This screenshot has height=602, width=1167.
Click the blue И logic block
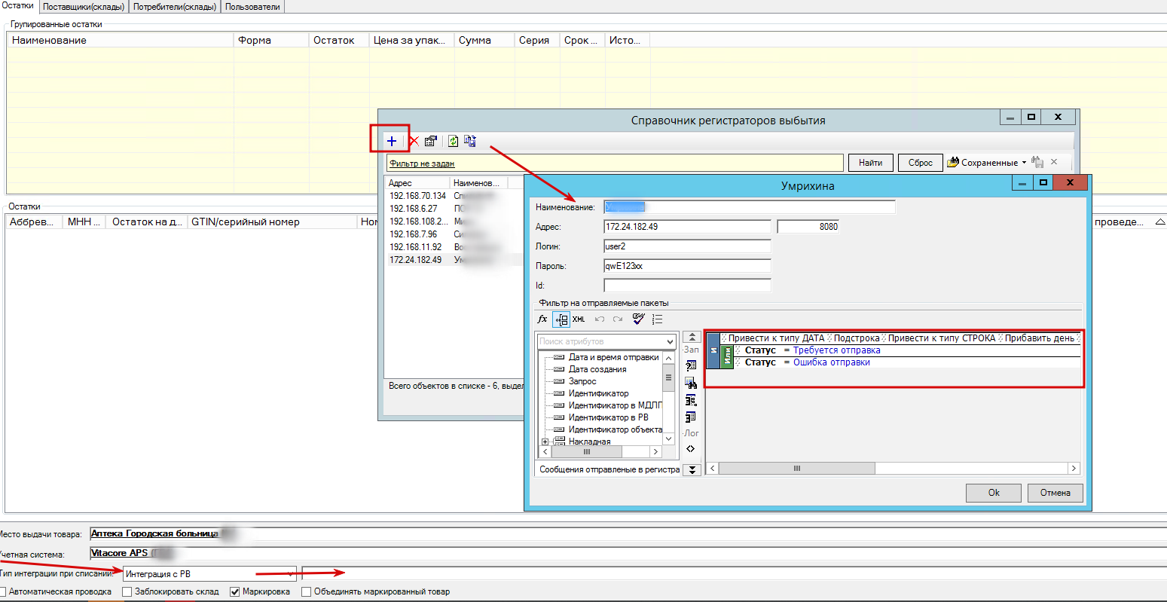click(714, 350)
